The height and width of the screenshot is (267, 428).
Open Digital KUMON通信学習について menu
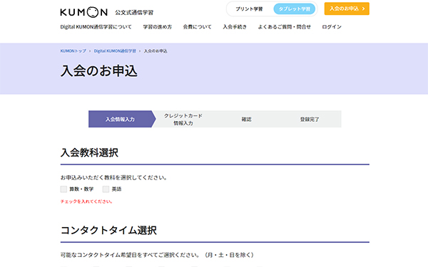pyautogui.click(x=96, y=27)
